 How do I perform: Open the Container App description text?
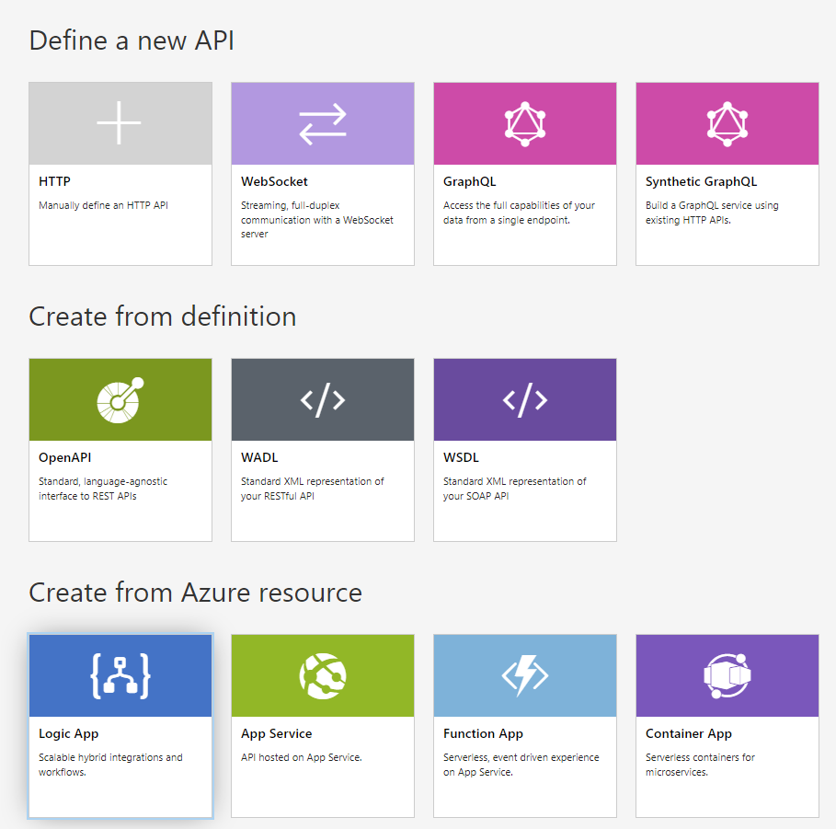pos(700,765)
